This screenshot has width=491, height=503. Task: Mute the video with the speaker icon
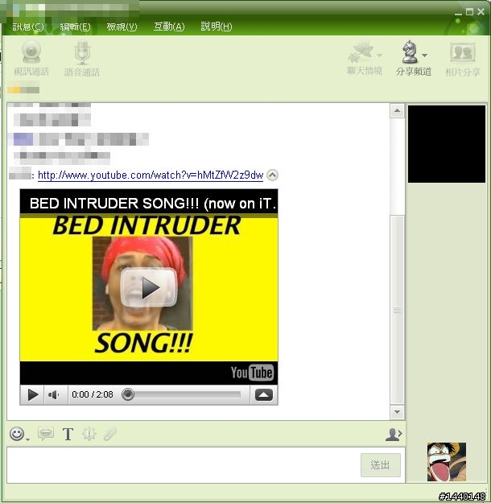click(x=54, y=394)
